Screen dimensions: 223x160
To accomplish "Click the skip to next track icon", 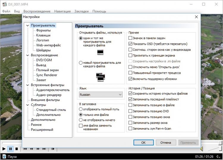I will point(44,149).
